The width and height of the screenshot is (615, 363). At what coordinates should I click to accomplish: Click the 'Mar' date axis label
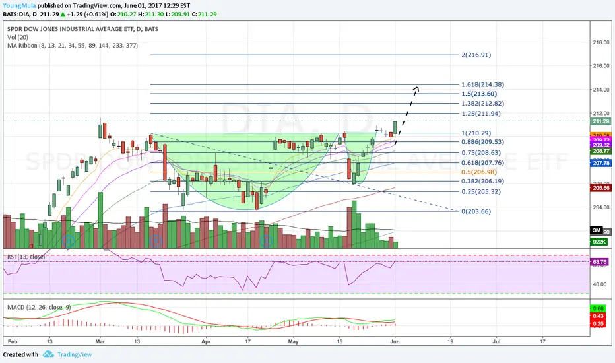point(100,341)
